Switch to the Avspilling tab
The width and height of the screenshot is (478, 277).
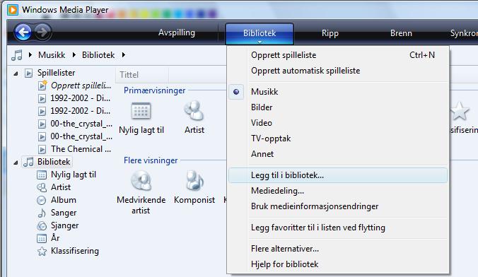coord(177,33)
